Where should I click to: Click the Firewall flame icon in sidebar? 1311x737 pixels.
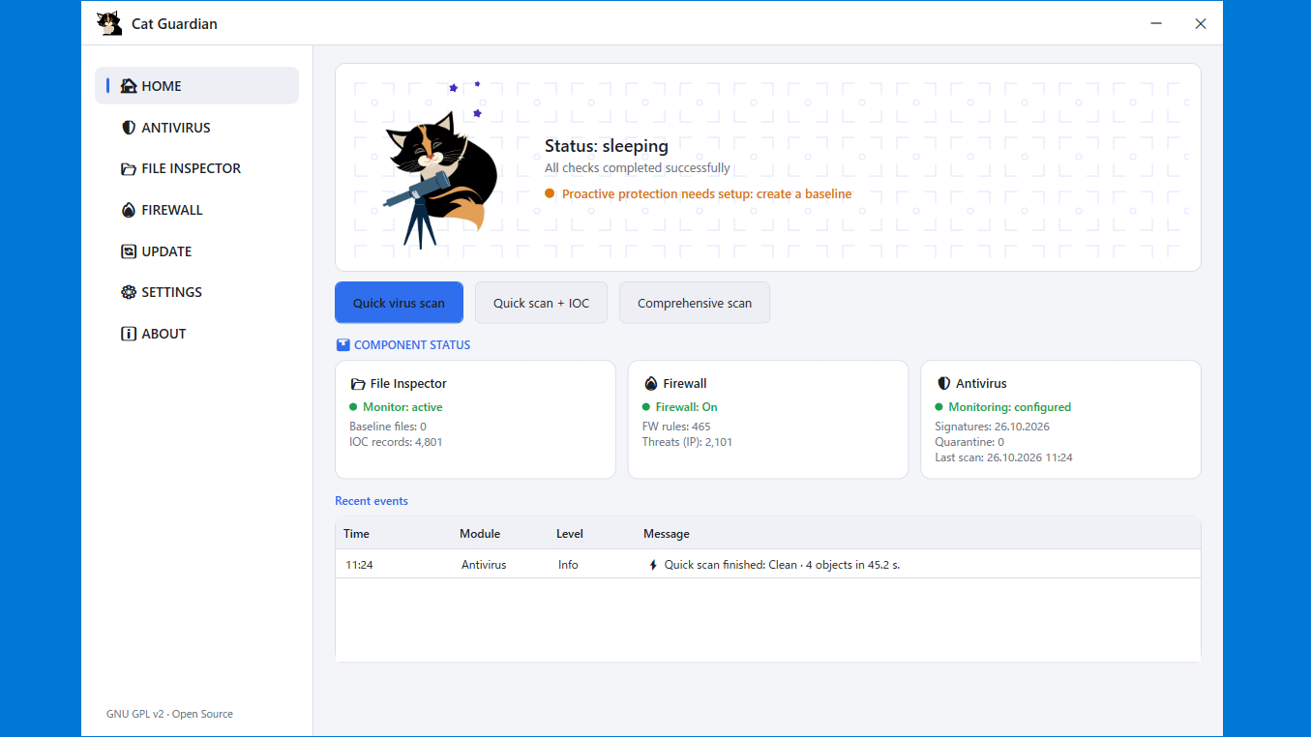point(129,210)
